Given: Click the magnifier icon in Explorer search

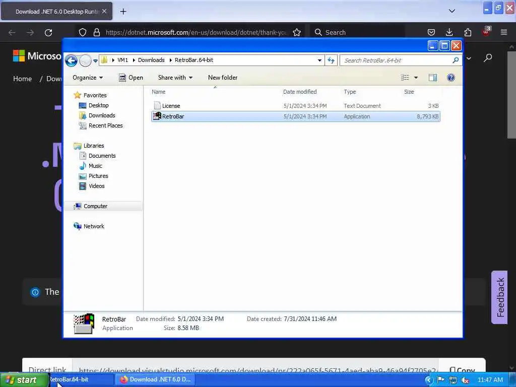Looking at the screenshot, I should pyautogui.click(x=456, y=60).
